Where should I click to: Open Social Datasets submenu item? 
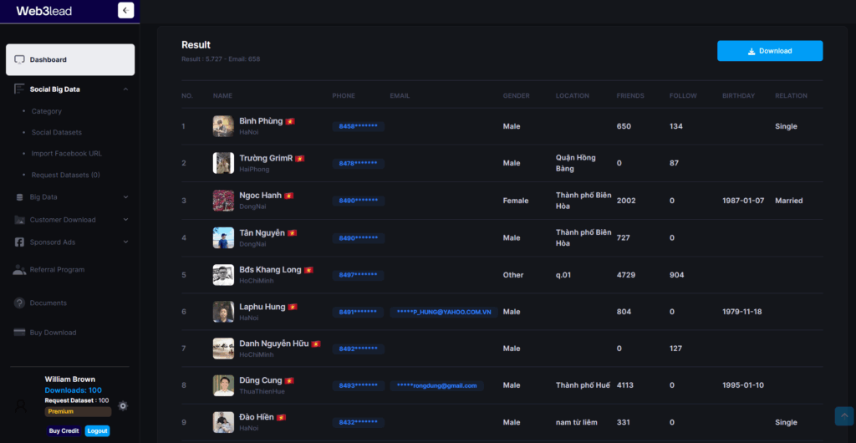(x=57, y=132)
